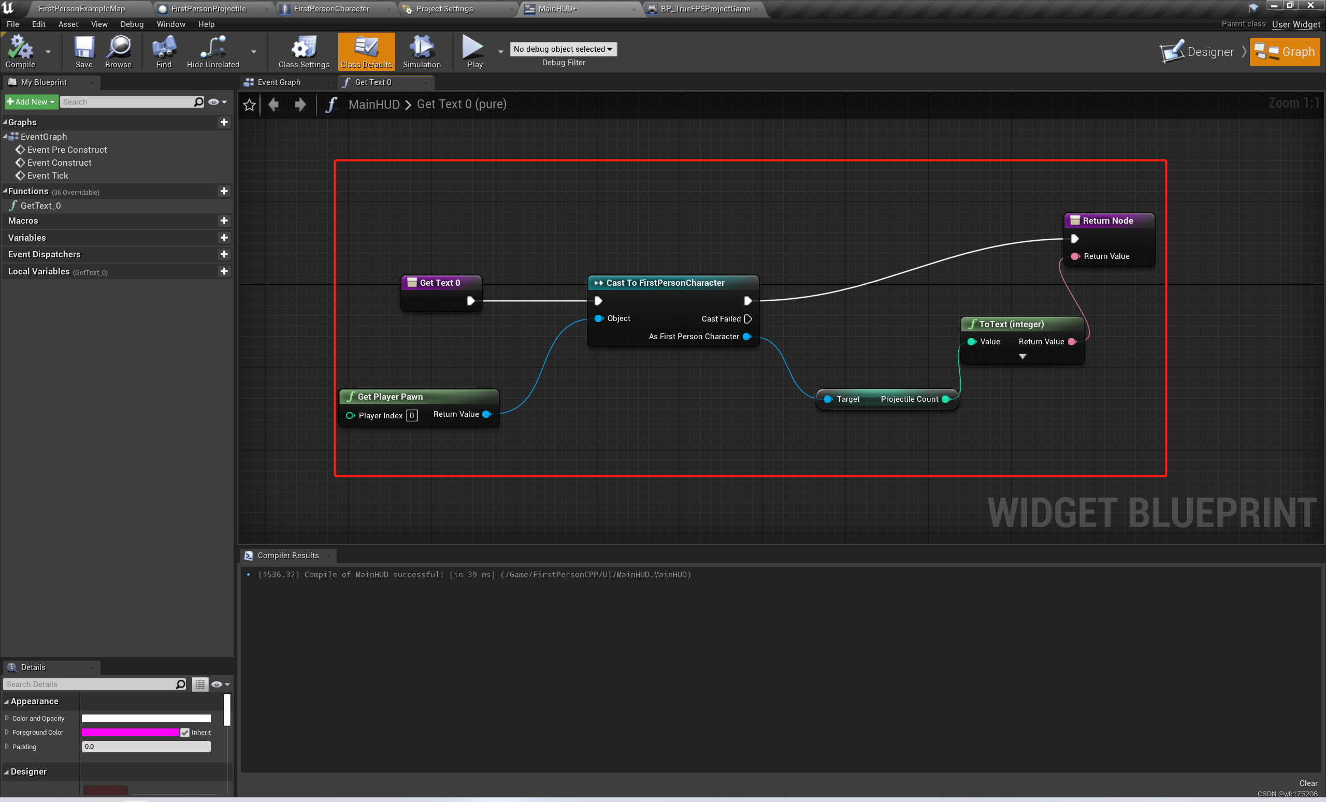
Task: Click the magenta Foreground Color swatch
Action: (x=129, y=732)
